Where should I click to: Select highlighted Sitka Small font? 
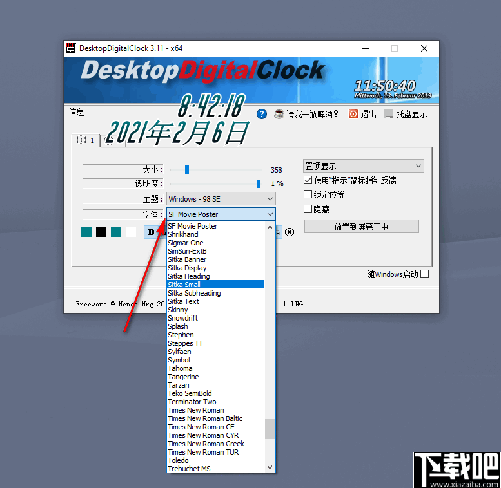[x=215, y=285]
